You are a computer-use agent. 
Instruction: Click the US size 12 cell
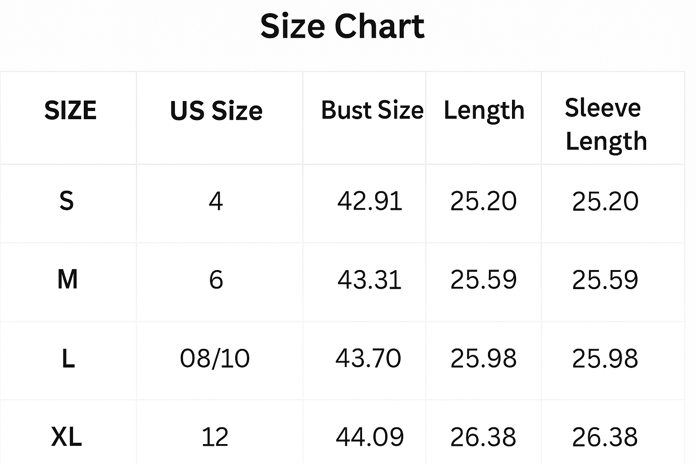(x=215, y=437)
